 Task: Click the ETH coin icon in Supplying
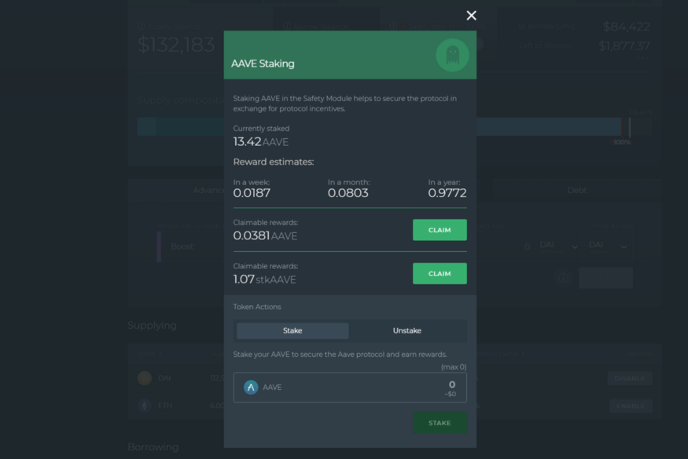(x=145, y=406)
